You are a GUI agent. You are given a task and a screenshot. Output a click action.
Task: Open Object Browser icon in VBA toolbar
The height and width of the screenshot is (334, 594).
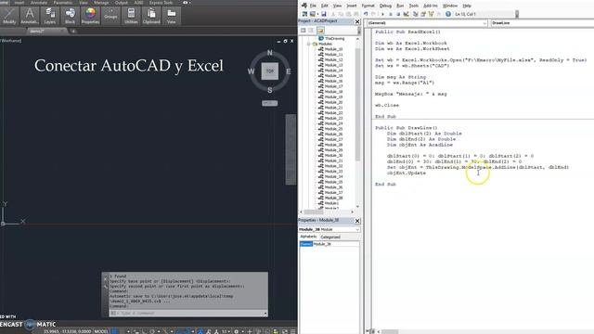click(x=431, y=14)
